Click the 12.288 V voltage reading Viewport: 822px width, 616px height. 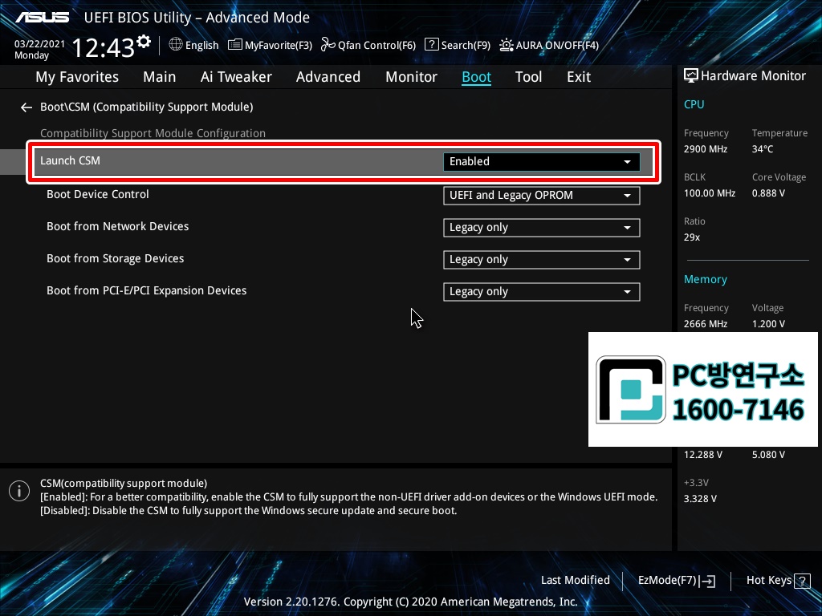702,455
